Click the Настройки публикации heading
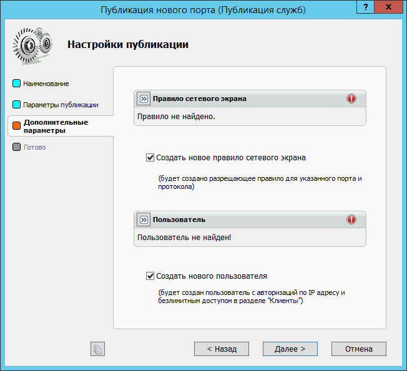Screen dimensions: 407x371 (128, 44)
